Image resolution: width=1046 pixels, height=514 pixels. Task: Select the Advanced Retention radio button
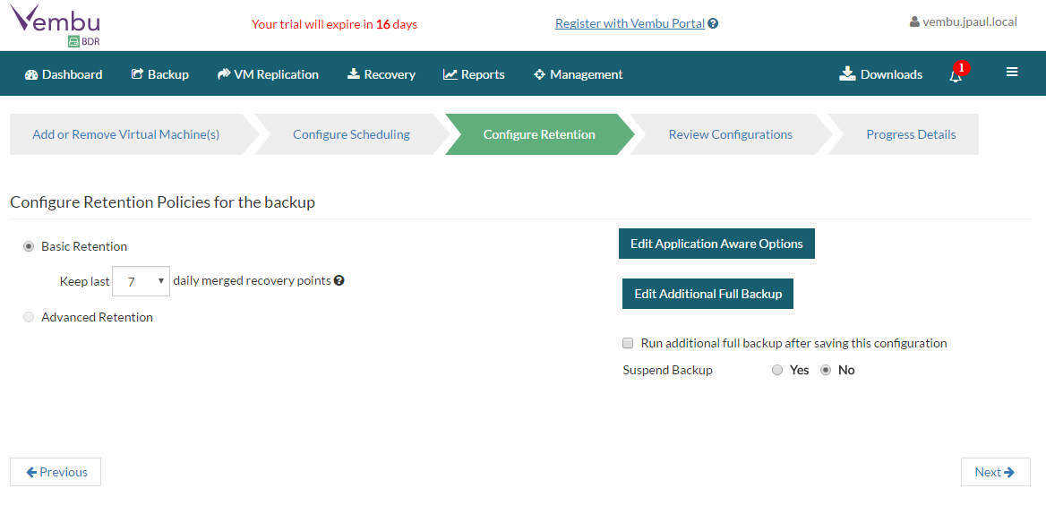click(30, 317)
